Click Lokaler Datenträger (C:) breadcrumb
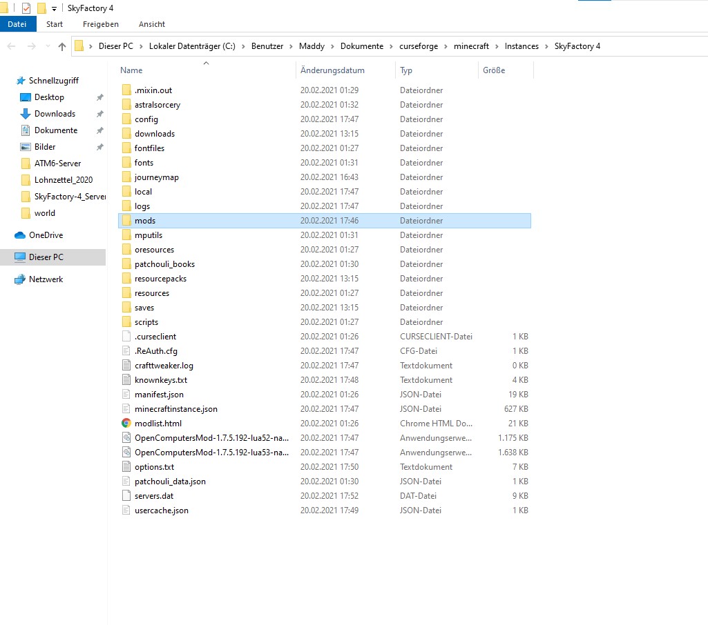This screenshot has width=708, height=625. [x=192, y=46]
